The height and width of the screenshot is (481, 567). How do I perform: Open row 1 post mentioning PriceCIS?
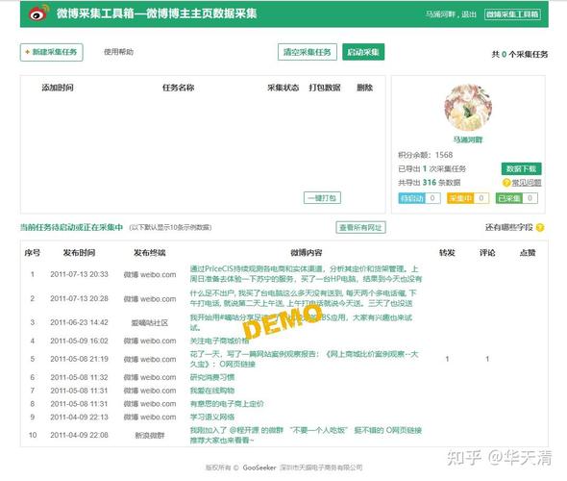[x=306, y=274]
